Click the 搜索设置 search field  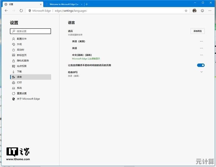click(31, 31)
